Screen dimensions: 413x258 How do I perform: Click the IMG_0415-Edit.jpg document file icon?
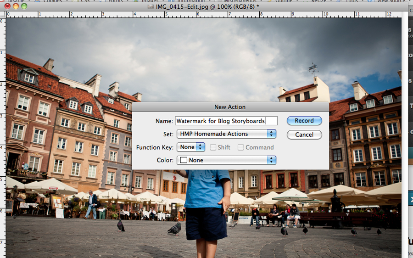[x=151, y=6]
